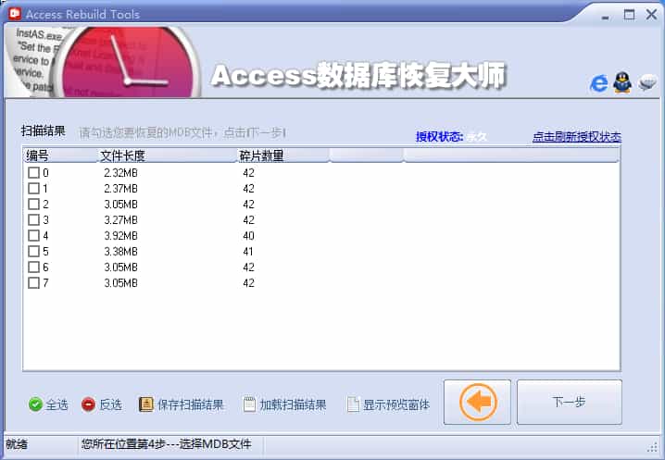Save scan results via 保存扫描结果
This screenshot has height=460, width=665.
tap(191, 404)
